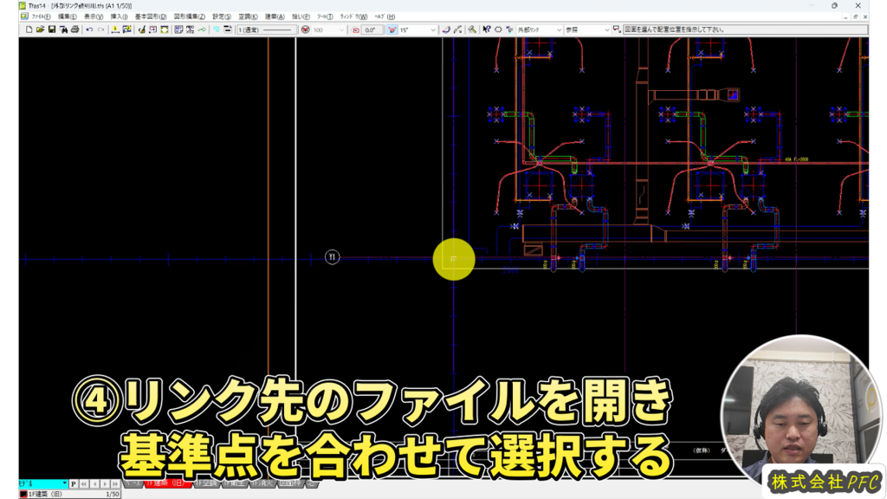Click the 0.0° angle input field
The height and width of the screenshot is (499, 887).
point(372,29)
